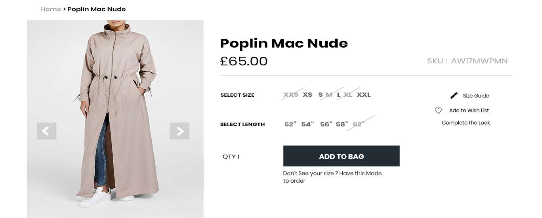Choose the 56" length
The height and width of the screenshot is (218, 542).
(x=326, y=124)
